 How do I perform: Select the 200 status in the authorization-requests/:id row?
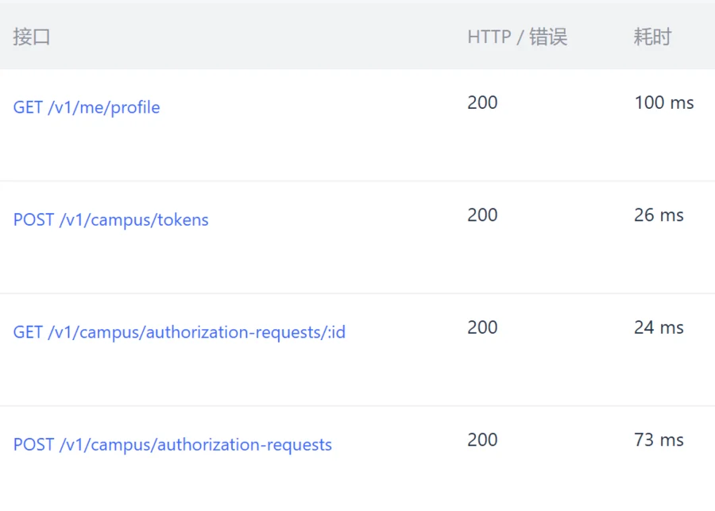[x=482, y=327]
